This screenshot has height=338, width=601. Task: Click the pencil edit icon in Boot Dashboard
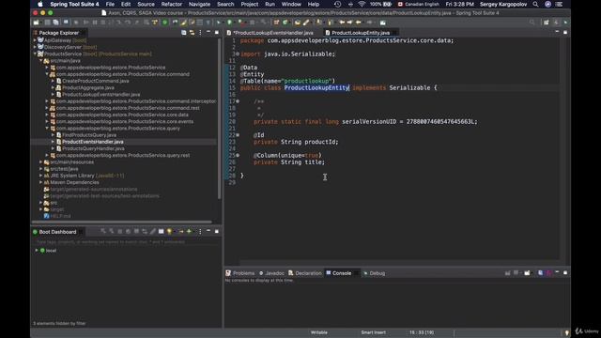[x=152, y=232]
